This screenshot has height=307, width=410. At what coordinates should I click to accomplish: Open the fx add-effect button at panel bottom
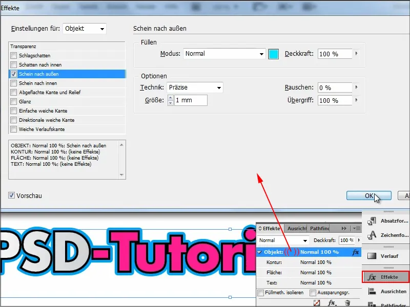(332, 303)
